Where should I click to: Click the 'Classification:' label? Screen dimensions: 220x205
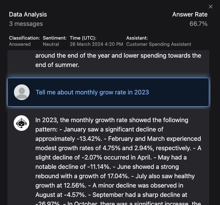[24, 38]
